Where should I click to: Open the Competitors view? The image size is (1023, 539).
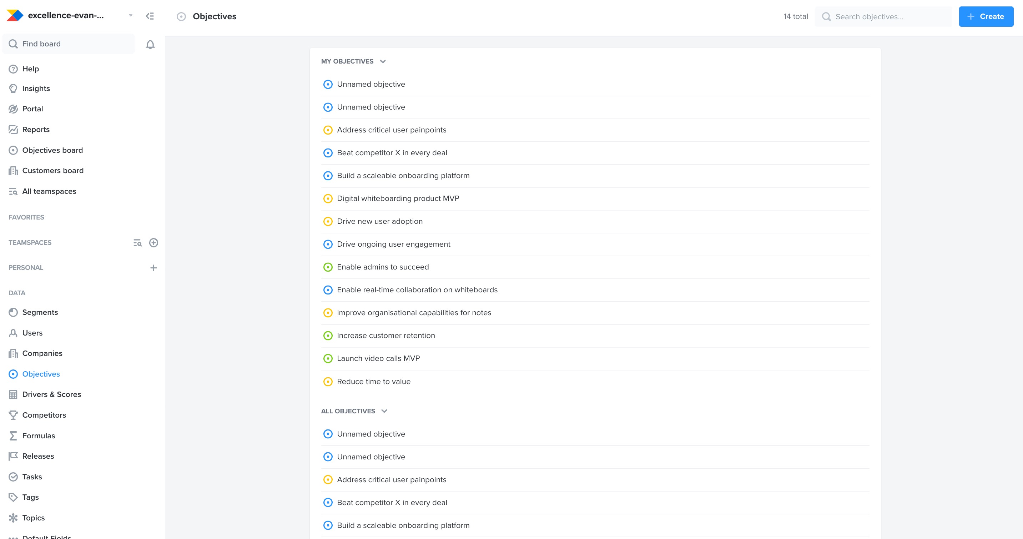[44, 415]
